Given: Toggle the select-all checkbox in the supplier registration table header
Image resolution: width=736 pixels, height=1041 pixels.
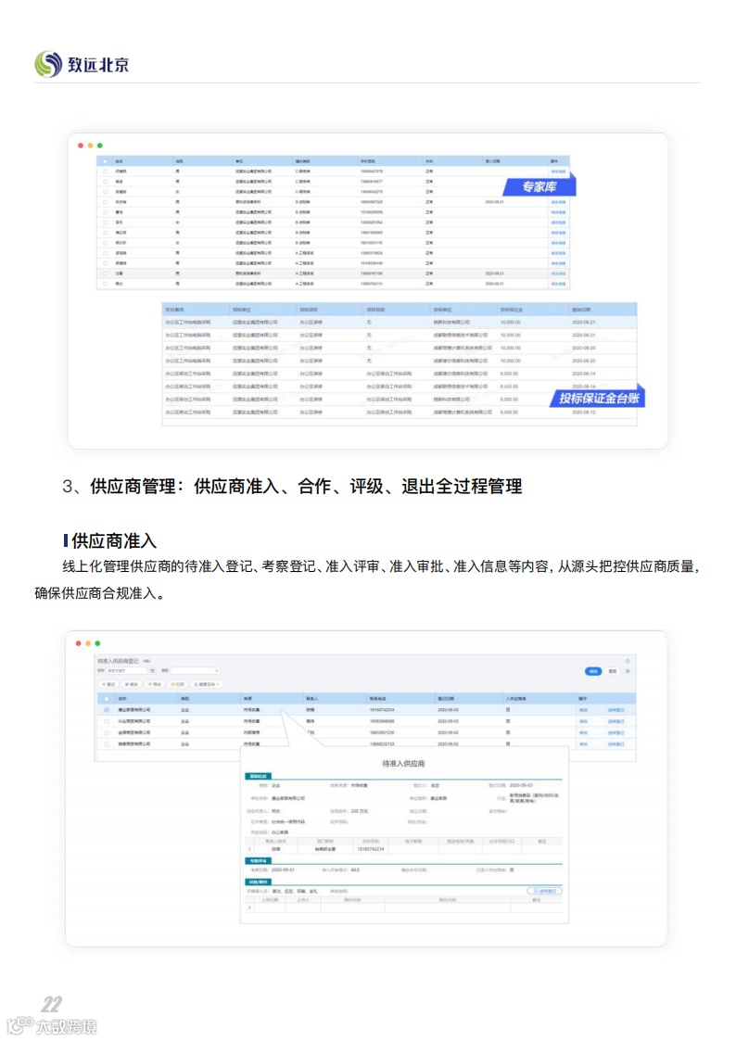Looking at the screenshot, I should pyautogui.click(x=107, y=698).
